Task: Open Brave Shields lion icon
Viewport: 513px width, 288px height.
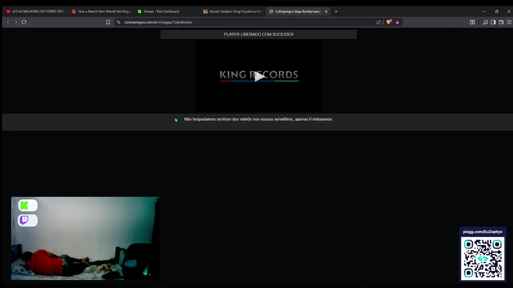Action: (389, 22)
